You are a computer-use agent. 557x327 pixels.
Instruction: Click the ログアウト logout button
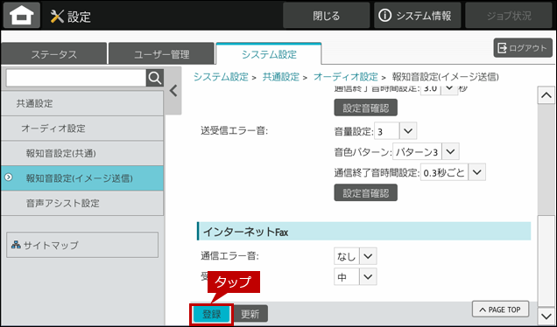523,48
